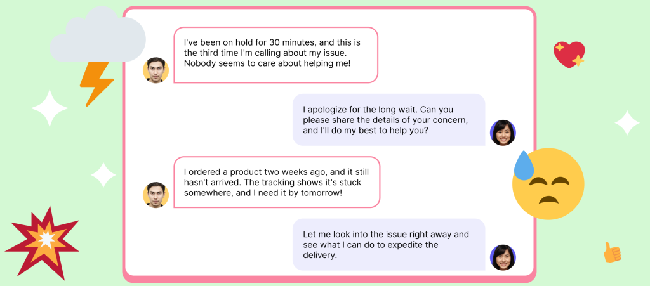
Task: Open agent avatar next to the apology message
Action: (503, 133)
